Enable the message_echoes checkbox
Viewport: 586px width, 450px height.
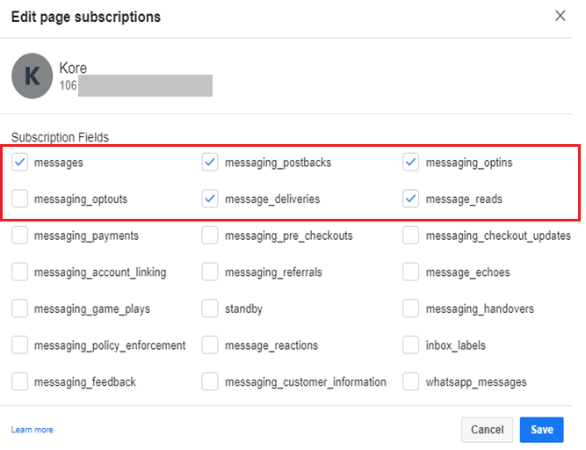click(x=411, y=272)
